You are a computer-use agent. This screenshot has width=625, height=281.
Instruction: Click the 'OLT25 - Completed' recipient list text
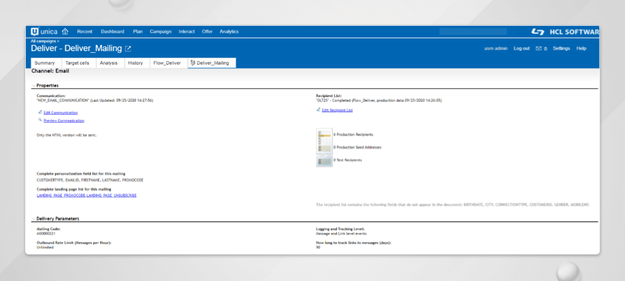(x=378, y=100)
